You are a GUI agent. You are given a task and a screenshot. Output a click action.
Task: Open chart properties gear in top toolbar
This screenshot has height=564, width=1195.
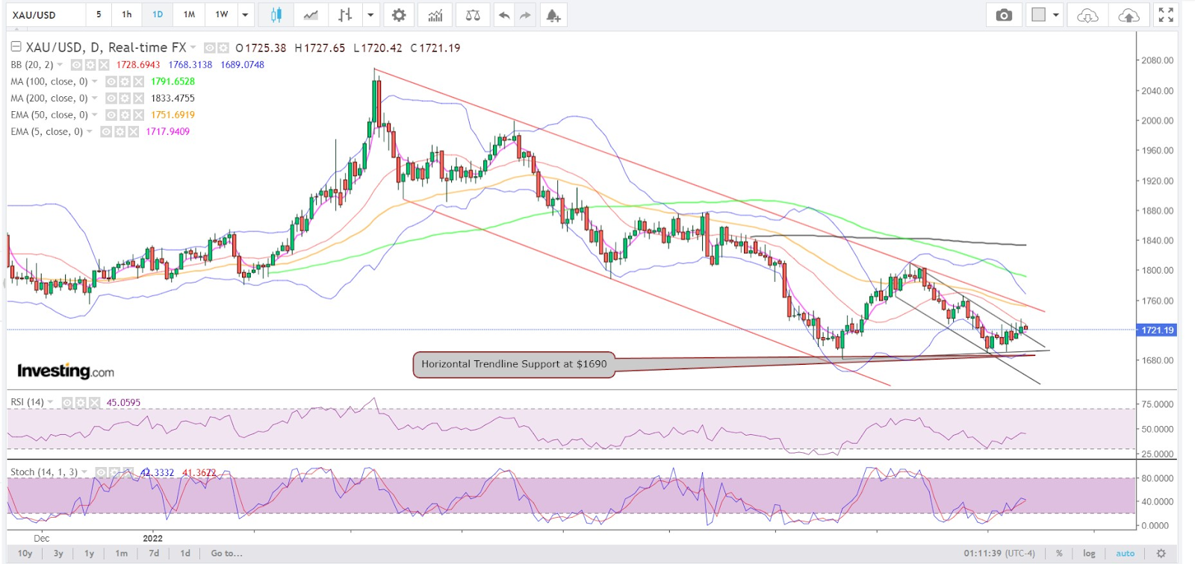tap(400, 15)
